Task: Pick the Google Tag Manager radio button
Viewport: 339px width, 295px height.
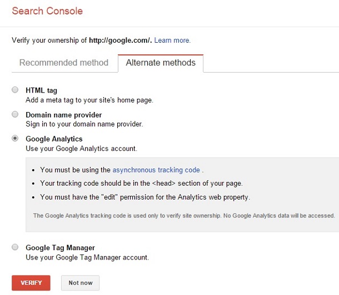Action: click(15, 247)
